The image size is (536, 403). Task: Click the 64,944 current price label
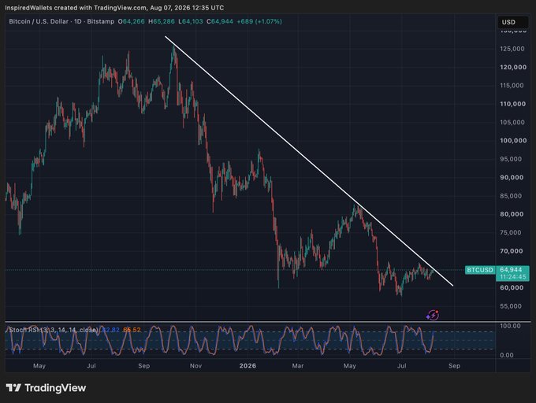(511, 269)
